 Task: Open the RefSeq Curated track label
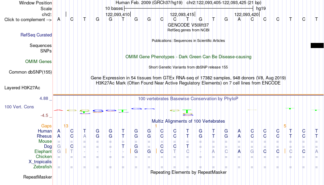(x=36, y=35)
